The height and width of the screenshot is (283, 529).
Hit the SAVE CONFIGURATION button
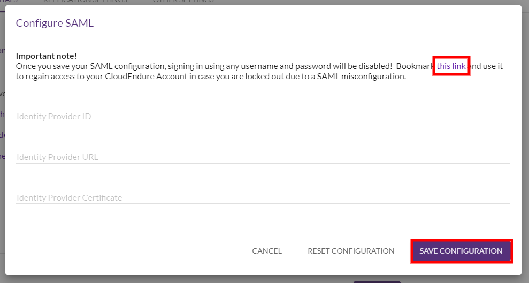coord(461,251)
